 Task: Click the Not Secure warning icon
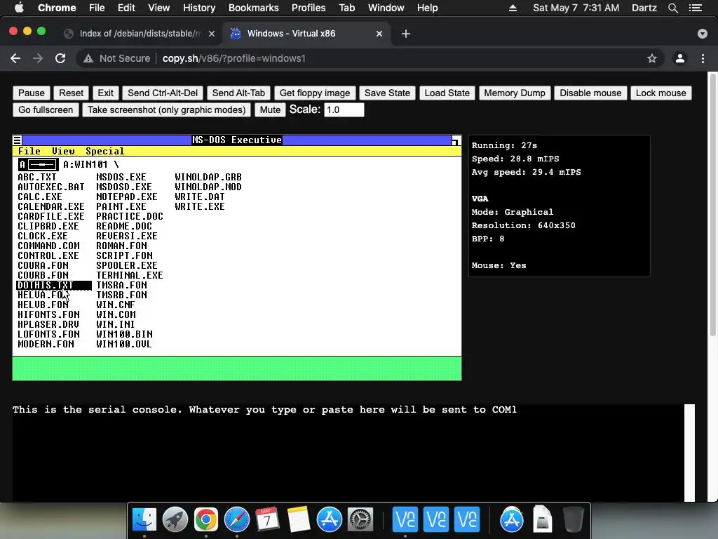[x=88, y=58]
